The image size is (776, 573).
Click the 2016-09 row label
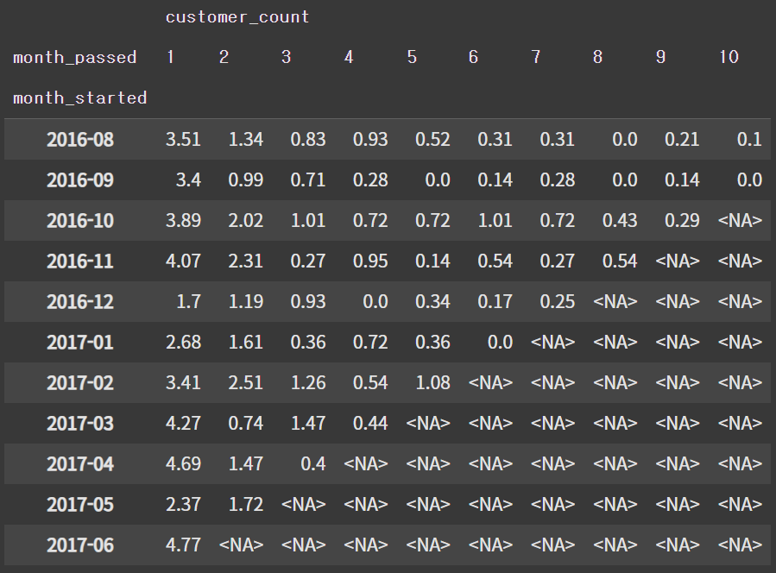click(80, 180)
